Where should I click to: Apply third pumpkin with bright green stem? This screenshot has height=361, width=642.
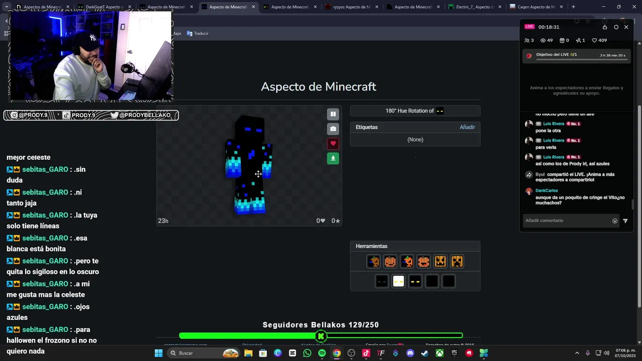tap(407, 261)
